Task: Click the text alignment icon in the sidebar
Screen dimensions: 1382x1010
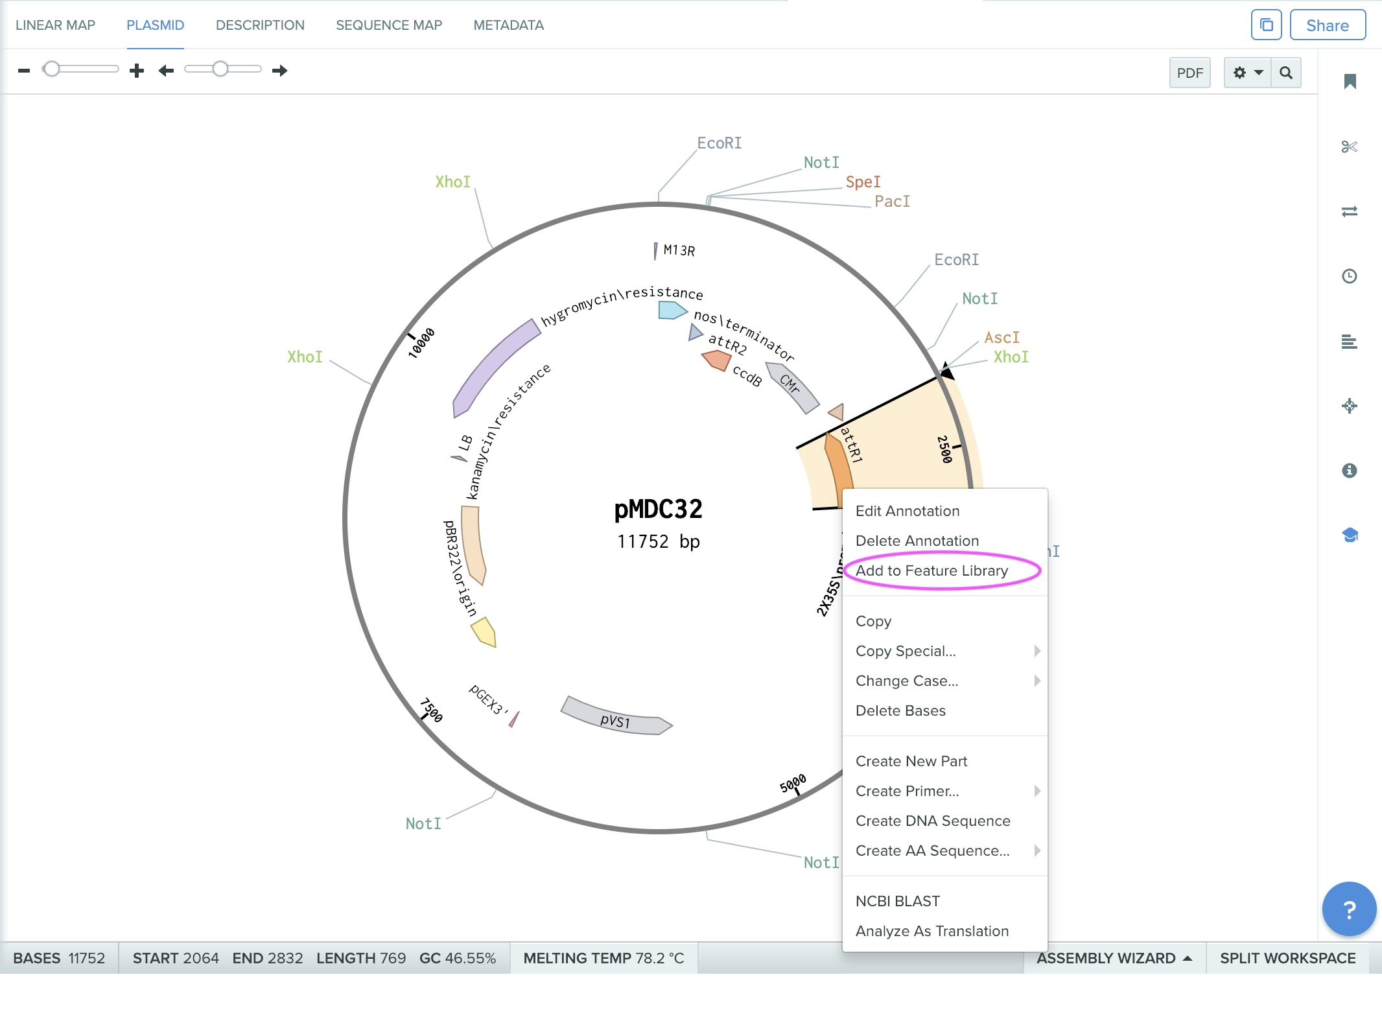Action: tap(1350, 342)
